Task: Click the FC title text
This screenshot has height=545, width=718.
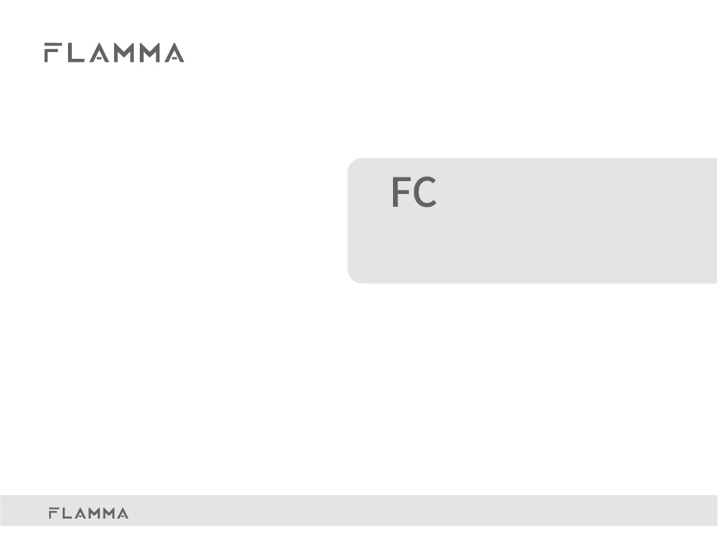Action: 414,192
